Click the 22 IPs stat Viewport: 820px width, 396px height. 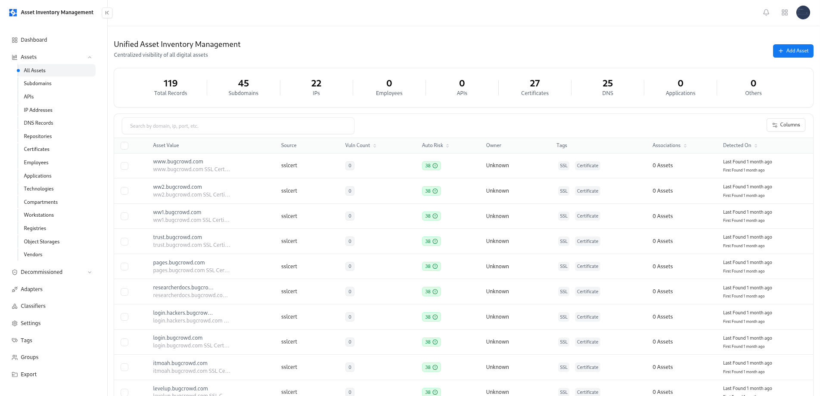pyautogui.click(x=316, y=88)
